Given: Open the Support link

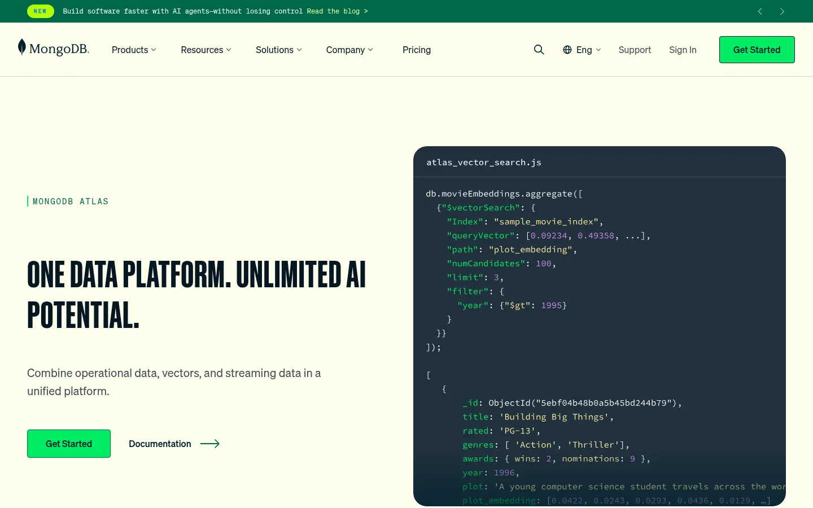Looking at the screenshot, I should tap(635, 50).
